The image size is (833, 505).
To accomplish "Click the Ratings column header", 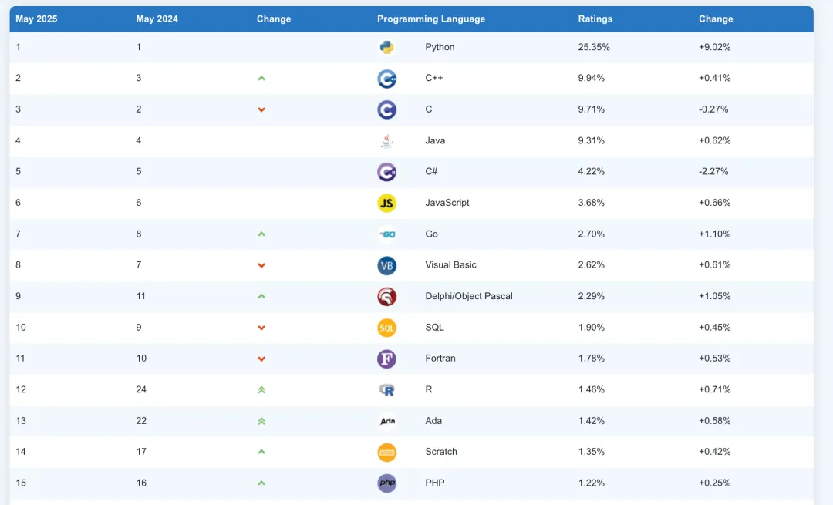I will [595, 19].
